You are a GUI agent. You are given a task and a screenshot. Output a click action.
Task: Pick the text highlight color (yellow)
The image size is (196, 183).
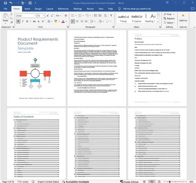pos(56,21)
